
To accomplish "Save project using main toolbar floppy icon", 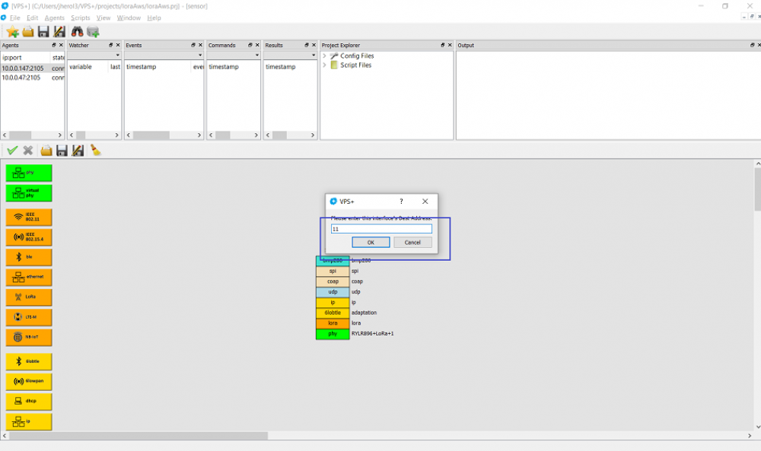I will [43, 32].
